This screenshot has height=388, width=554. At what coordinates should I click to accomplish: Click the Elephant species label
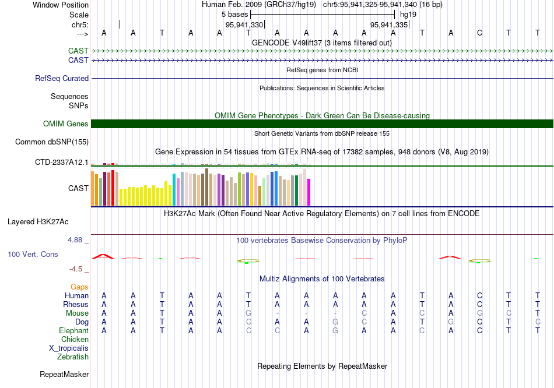point(73,330)
